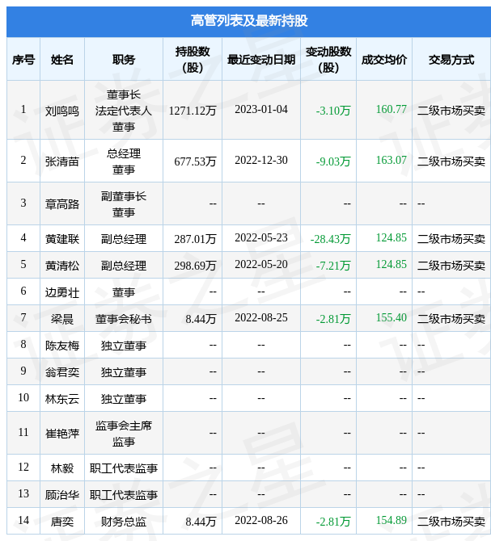Click the 交易方式 column header
The image size is (491, 541).
click(451, 60)
